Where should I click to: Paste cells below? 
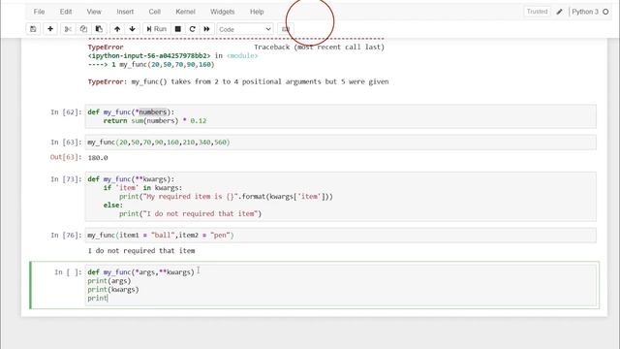(99, 29)
